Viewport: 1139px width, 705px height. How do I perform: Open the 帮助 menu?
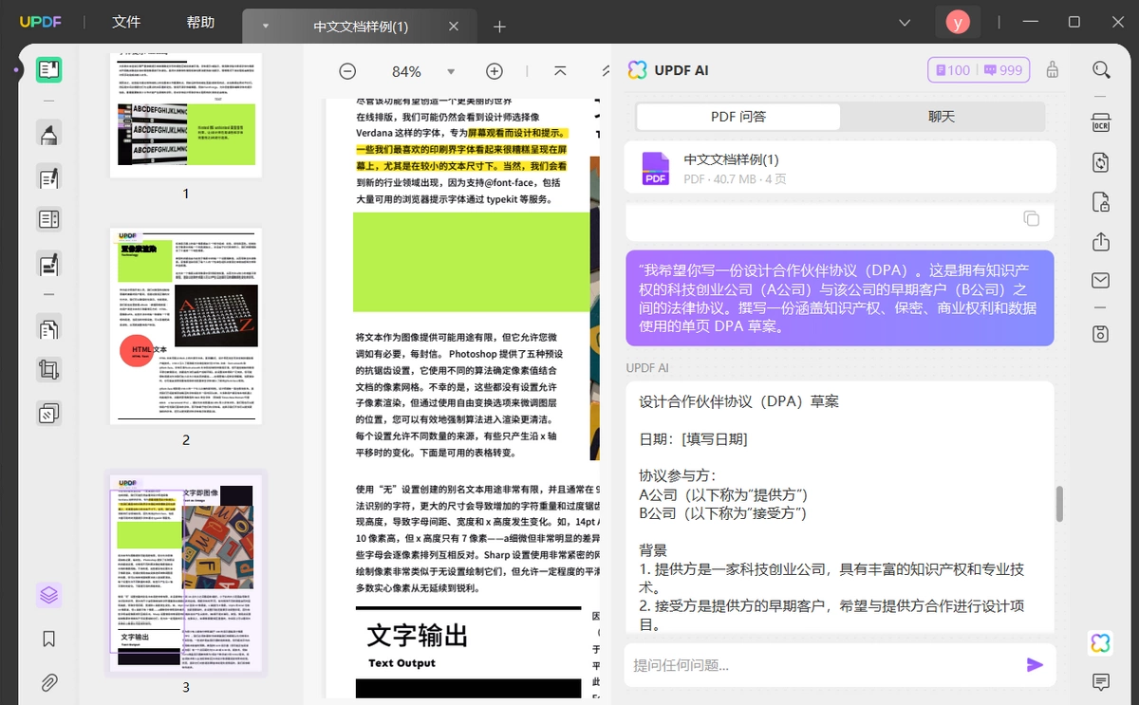(x=200, y=22)
